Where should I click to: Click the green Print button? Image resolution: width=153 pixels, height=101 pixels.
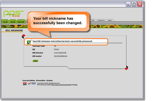point(35,61)
